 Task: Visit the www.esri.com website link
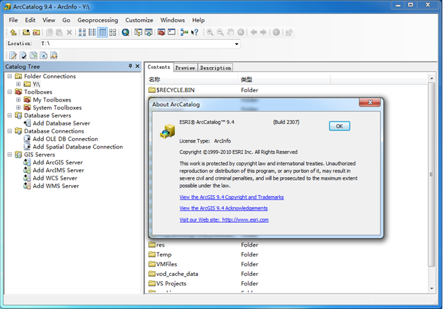(223, 219)
